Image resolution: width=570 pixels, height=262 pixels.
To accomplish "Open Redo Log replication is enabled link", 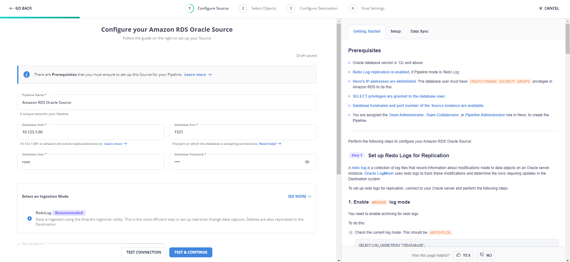I will point(381,72).
